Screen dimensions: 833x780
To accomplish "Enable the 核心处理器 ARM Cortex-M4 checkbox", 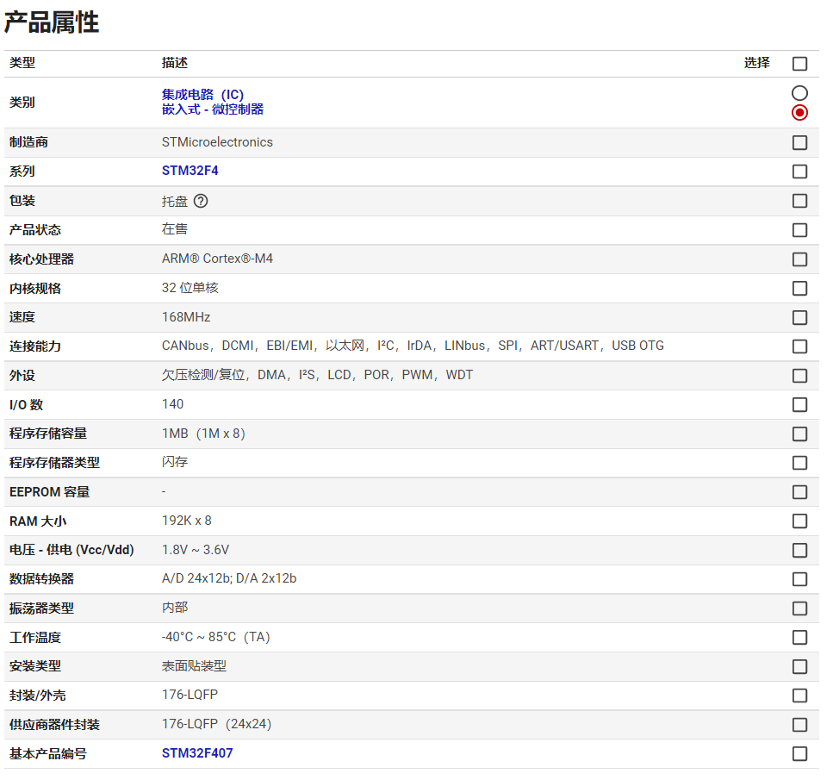I will pos(799,259).
